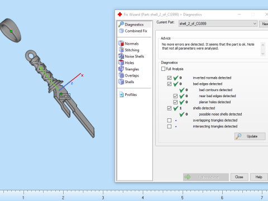This screenshot has width=268, height=201.
Task: Select the Noise Shells icon
Action: (121, 56)
